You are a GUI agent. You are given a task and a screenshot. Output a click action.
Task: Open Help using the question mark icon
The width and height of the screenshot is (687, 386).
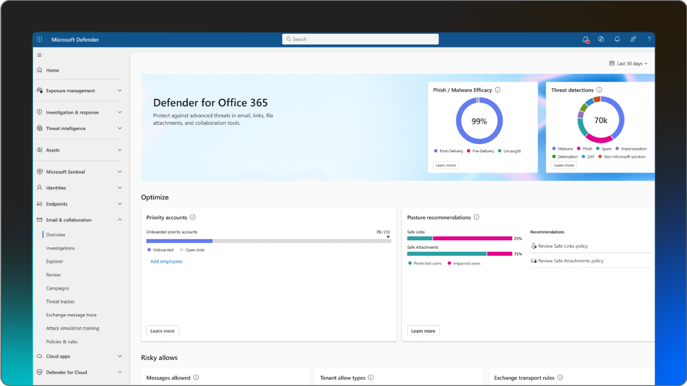coord(649,39)
